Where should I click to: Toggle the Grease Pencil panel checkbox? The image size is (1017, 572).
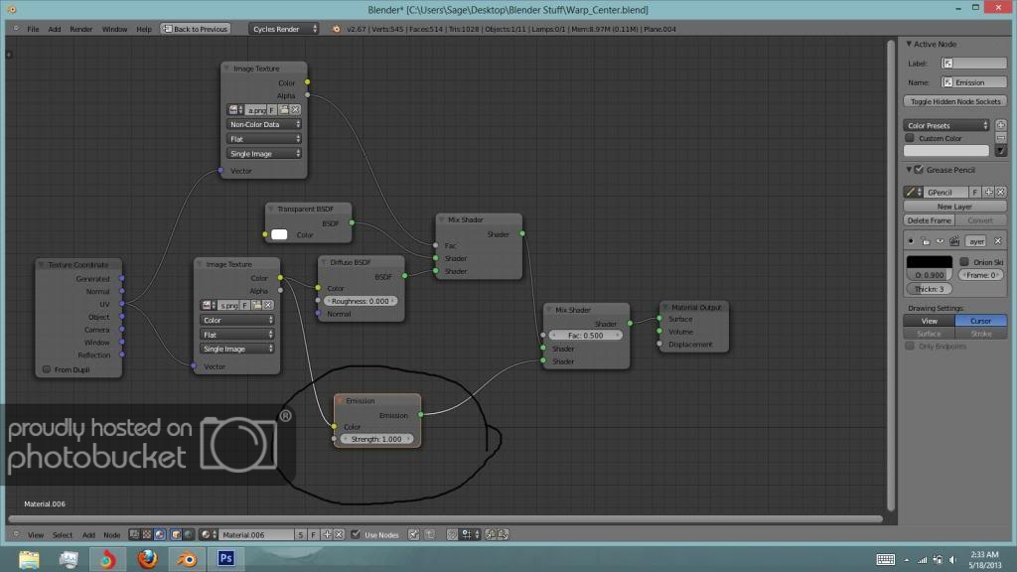(x=919, y=170)
